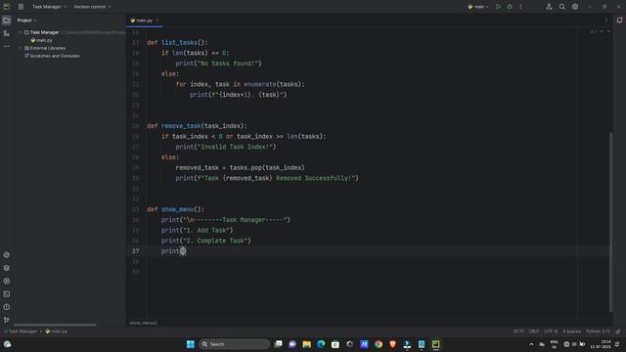Close the main.py editor tab
Image resolution: width=626 pixels, height=352 pixels.
click(x=157, y=21)
